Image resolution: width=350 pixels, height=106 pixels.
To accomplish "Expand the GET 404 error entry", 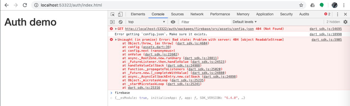I will point(116,29).
